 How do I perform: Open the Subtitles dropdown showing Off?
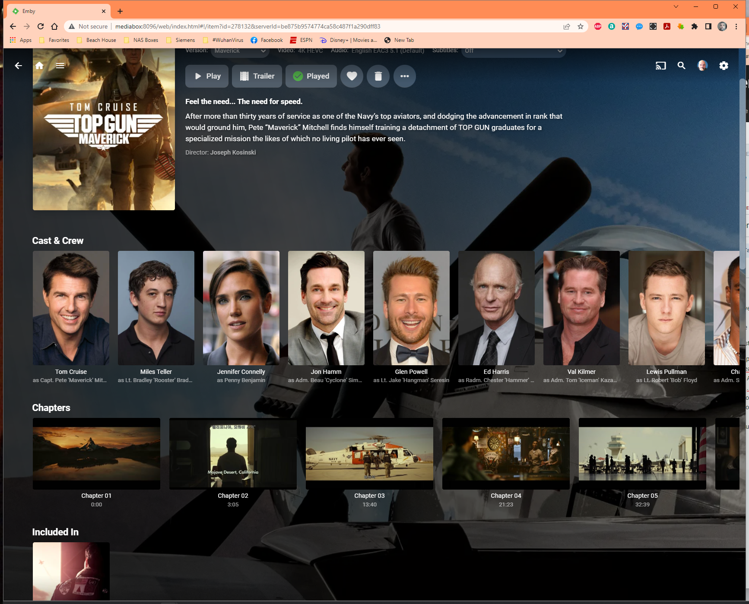[x=513, y=51]
